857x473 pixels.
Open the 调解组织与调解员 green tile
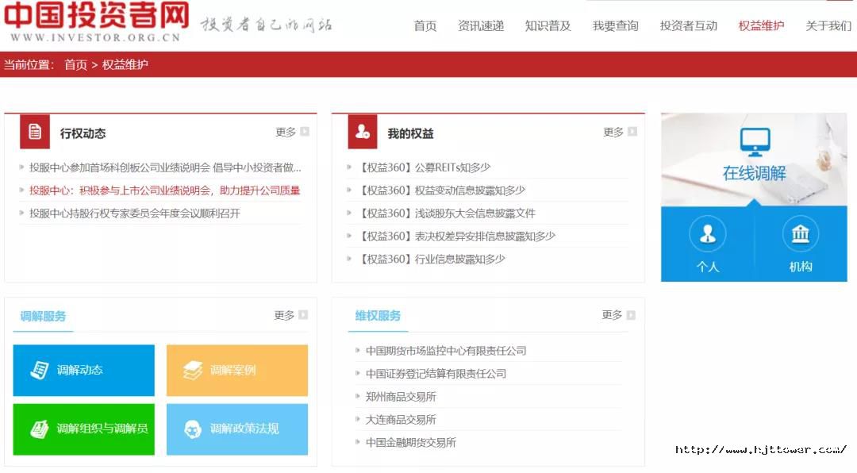83,429
